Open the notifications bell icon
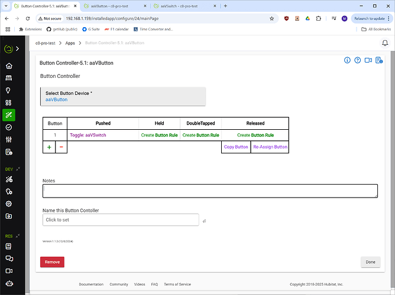The image size is (395, 295). pyautogui.click(x=385, y=43)
